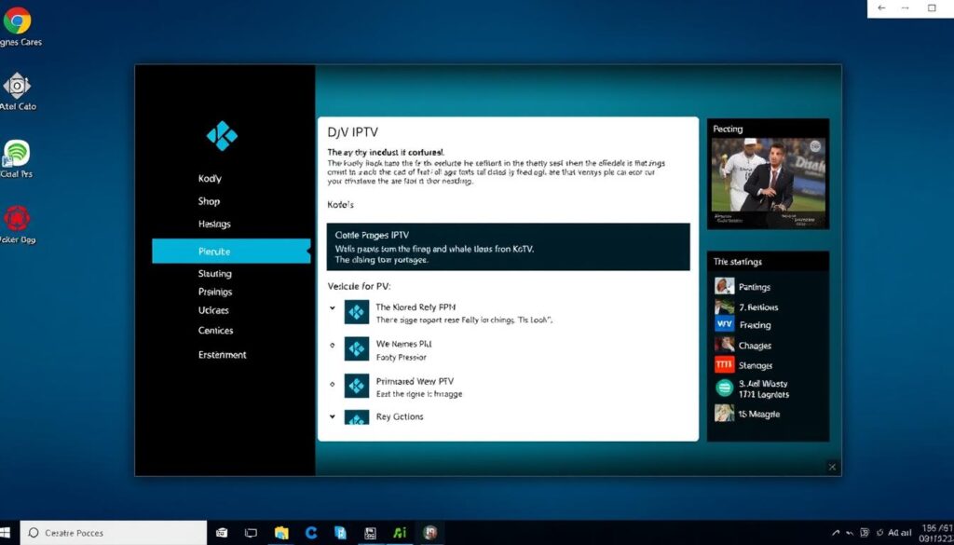The width and height of the screenshot is (954, 545).
Task: Click the taskbar search field
Action: click(112, 532)
